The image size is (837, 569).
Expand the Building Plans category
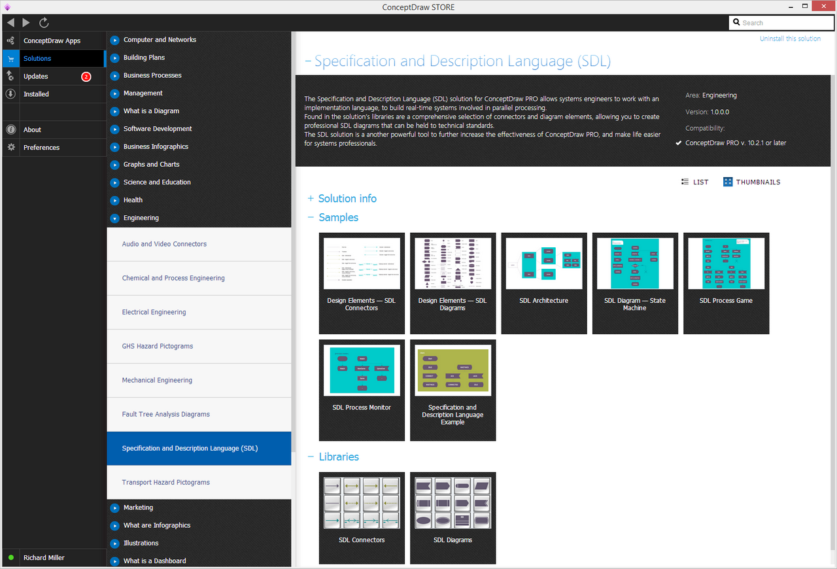tap(115, 58)
